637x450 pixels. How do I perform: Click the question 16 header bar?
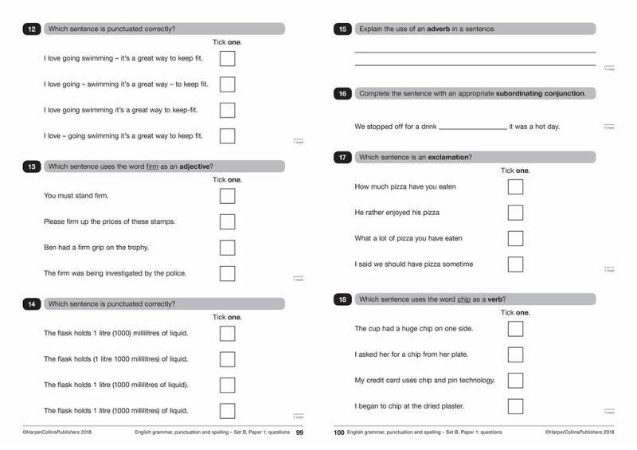coord(475,93)
